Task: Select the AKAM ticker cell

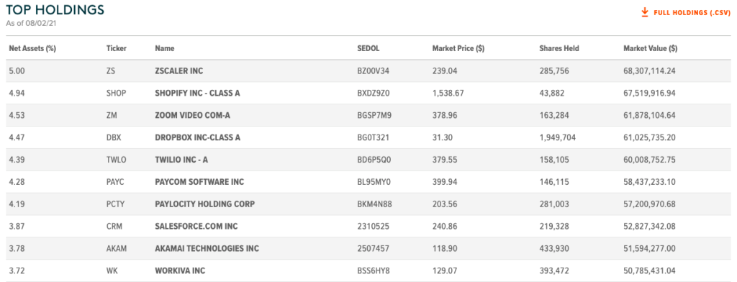Action: [x=117, y=249]
